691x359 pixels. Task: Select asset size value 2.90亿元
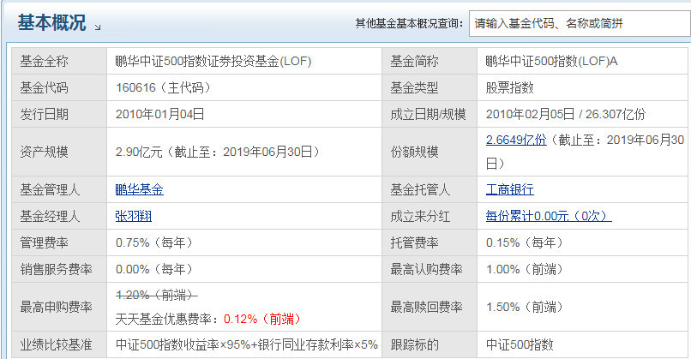[139, 152]
